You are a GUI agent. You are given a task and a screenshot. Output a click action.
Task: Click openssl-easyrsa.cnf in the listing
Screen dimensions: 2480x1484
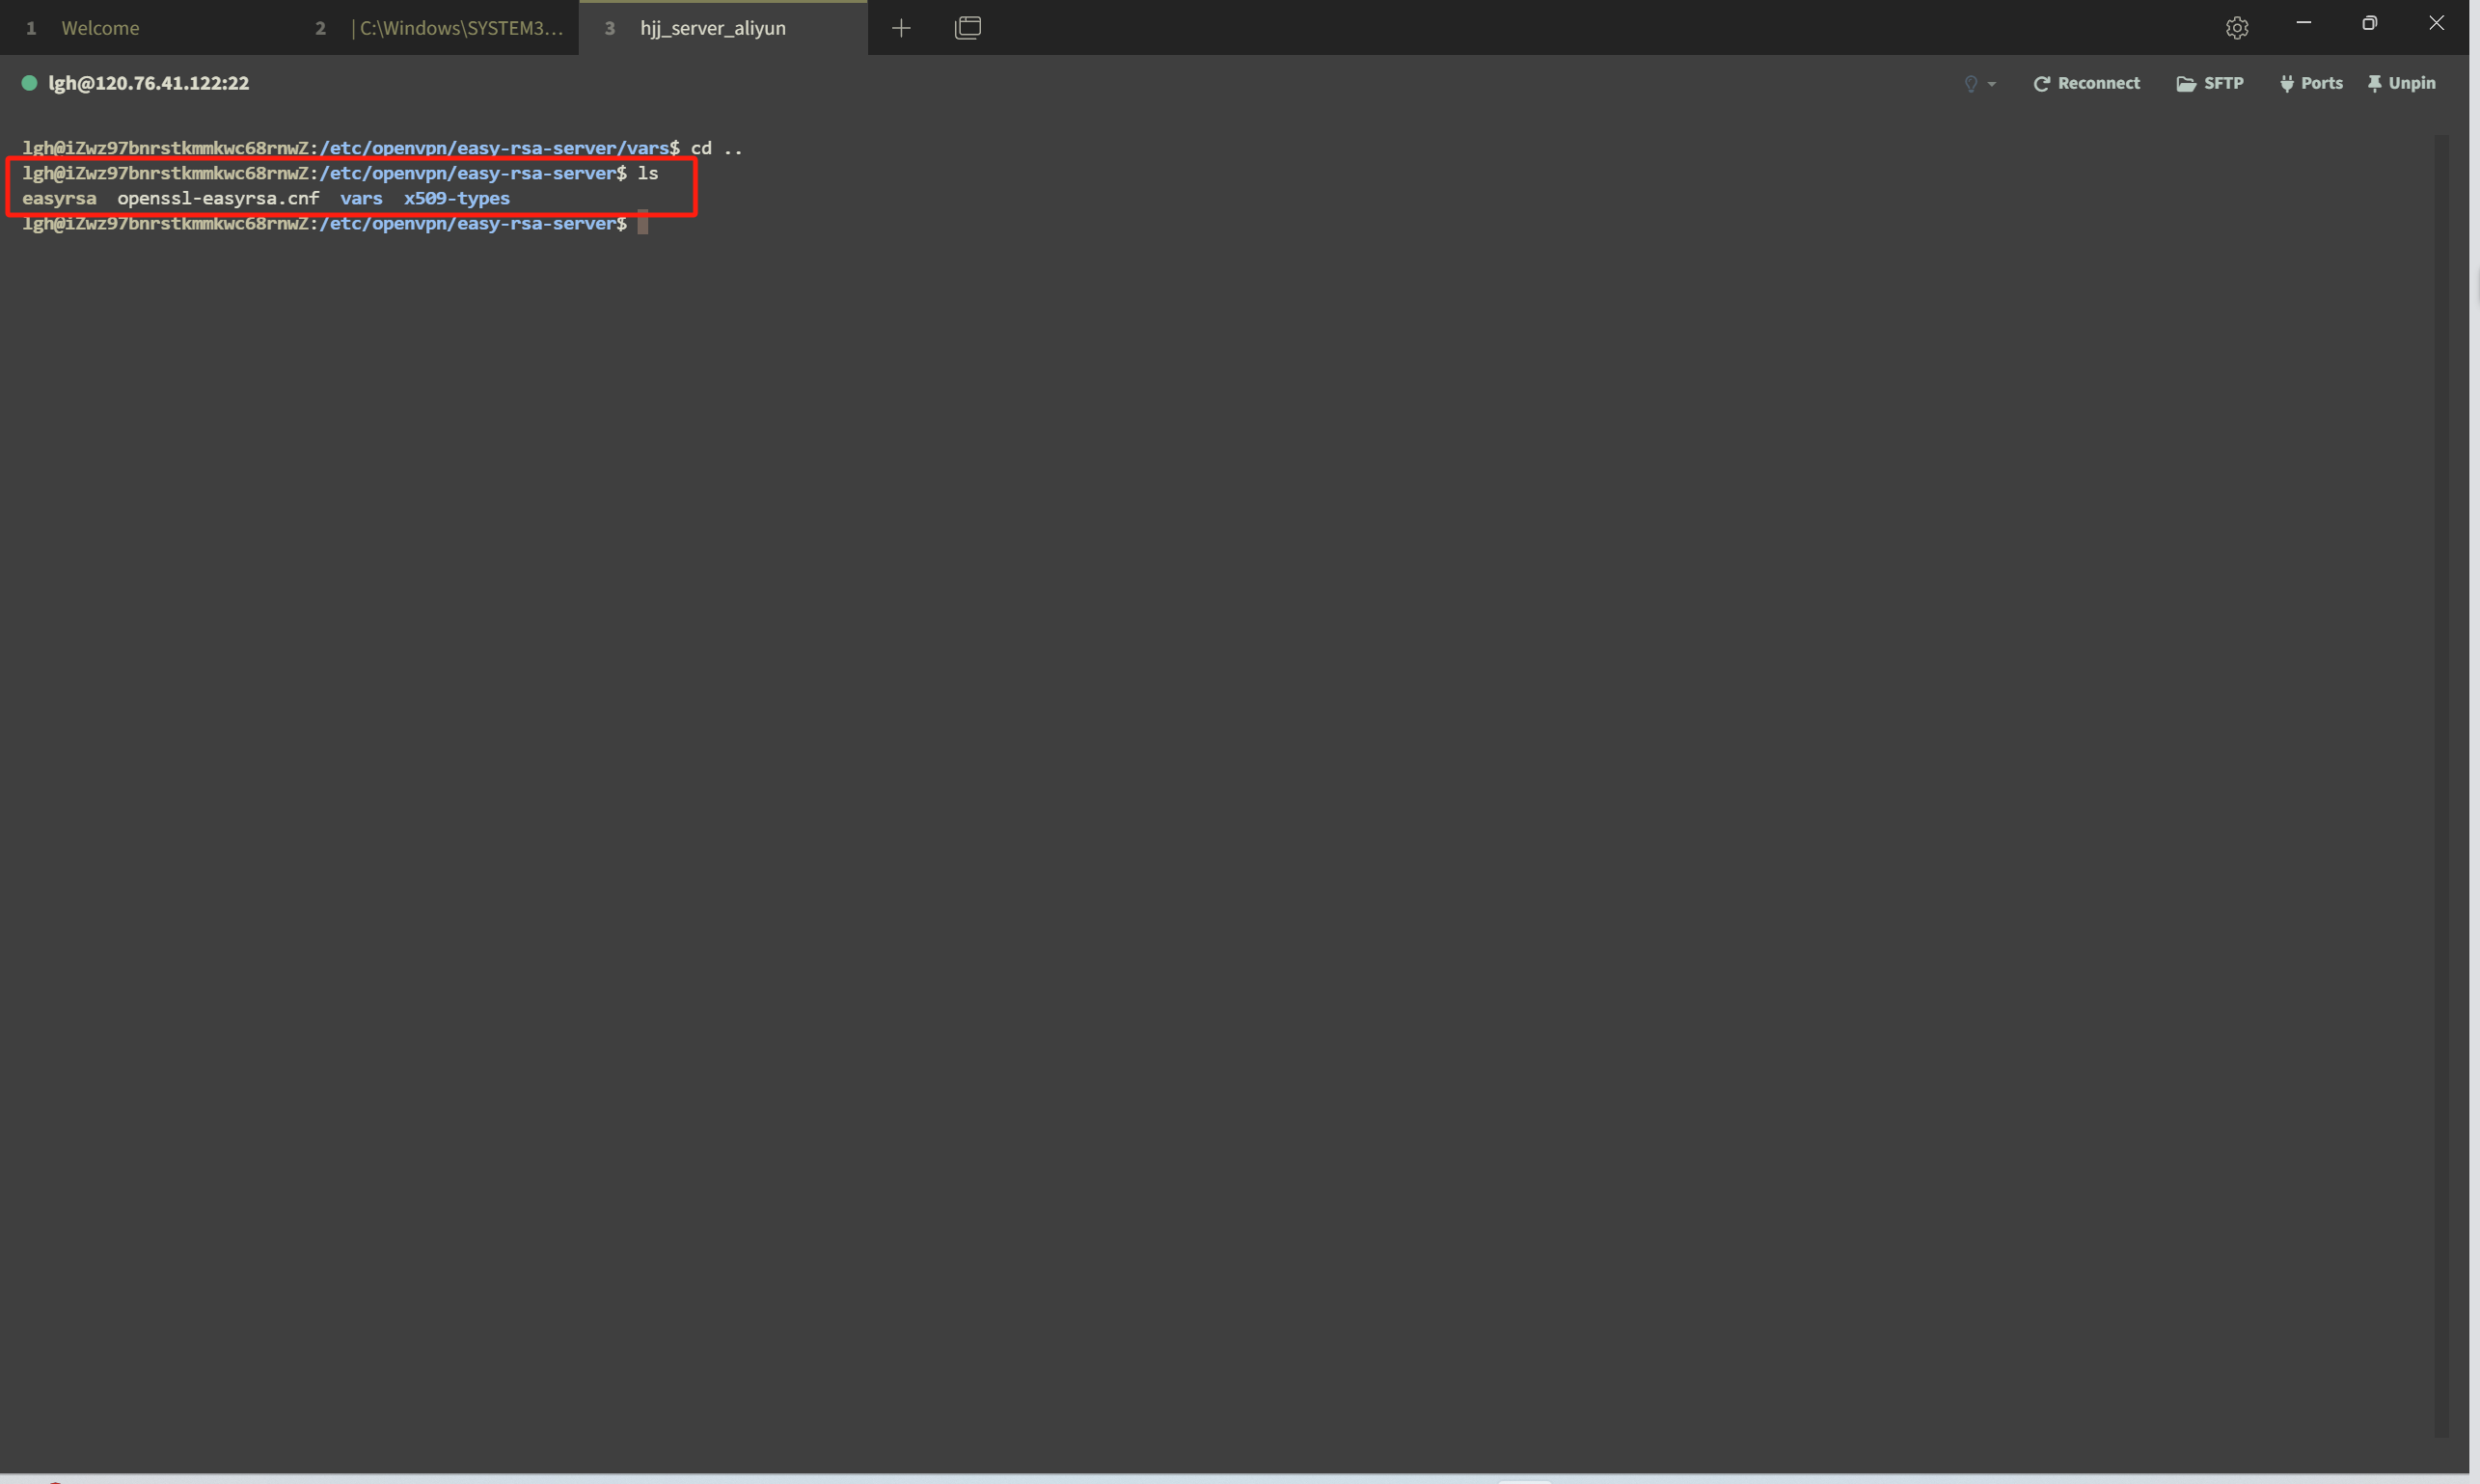[x=218, y=198]
